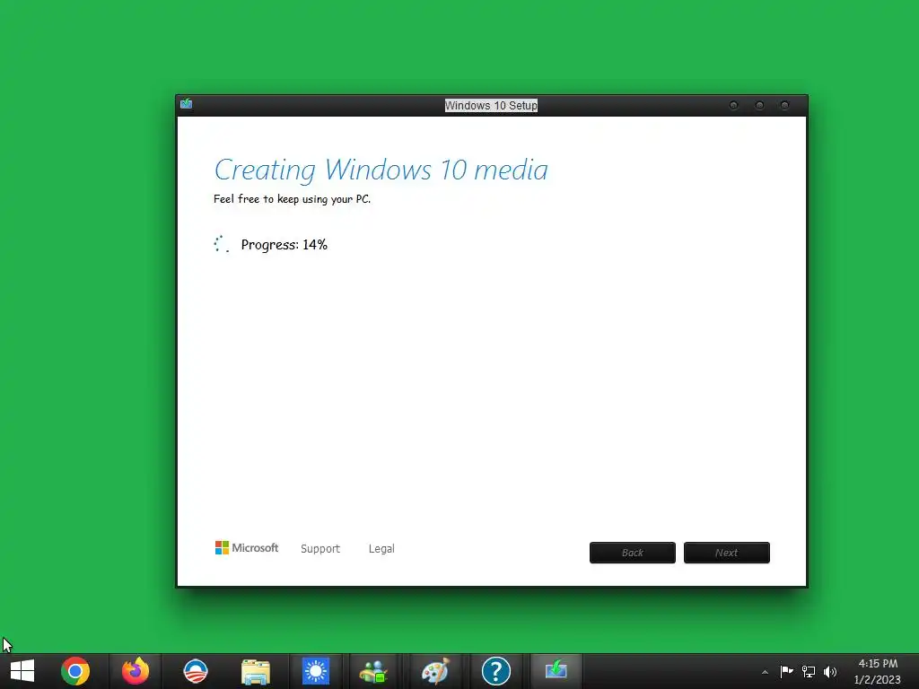This screenshot has width=919, height=689.
Task: Click the Windows 10 Setup title icon
Action: click(x=187, y=104)
